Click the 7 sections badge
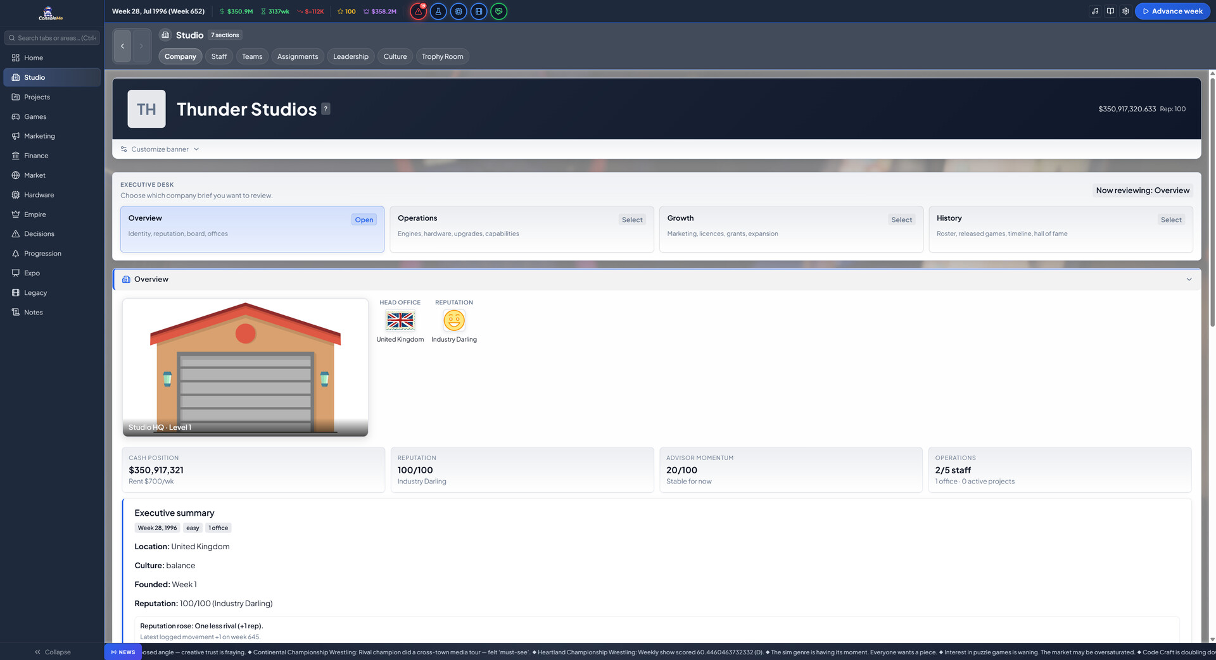The width and height of the screenshot is (1216, 660). click(225, 35)
